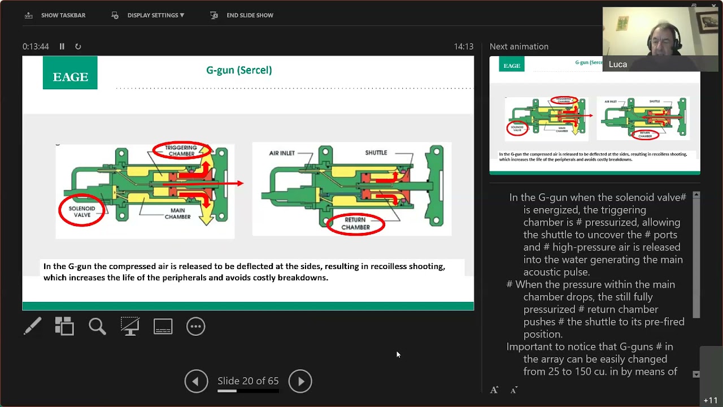Advance to next slide arrow

coord(300,381)
